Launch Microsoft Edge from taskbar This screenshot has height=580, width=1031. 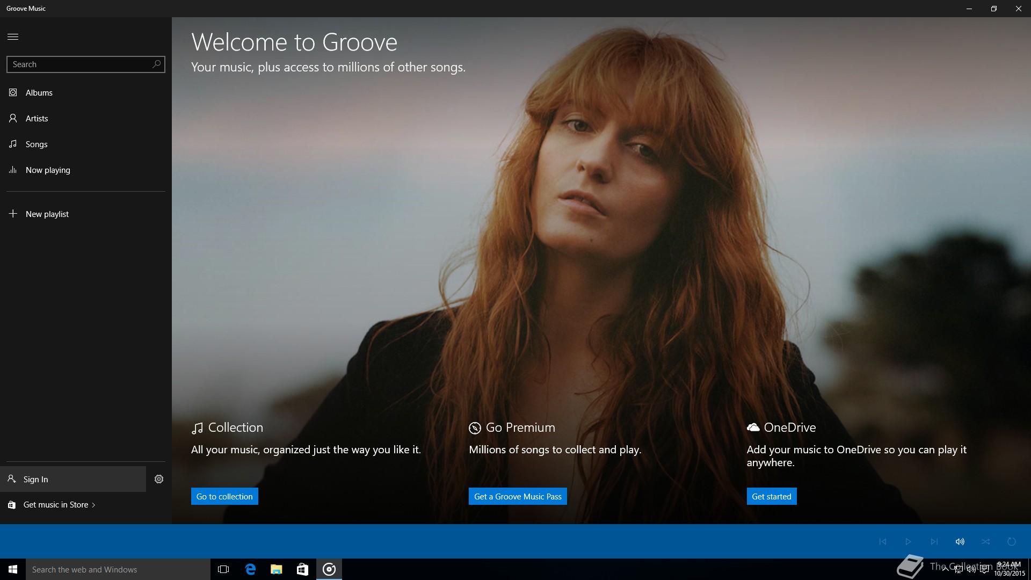tap(250, 569)
